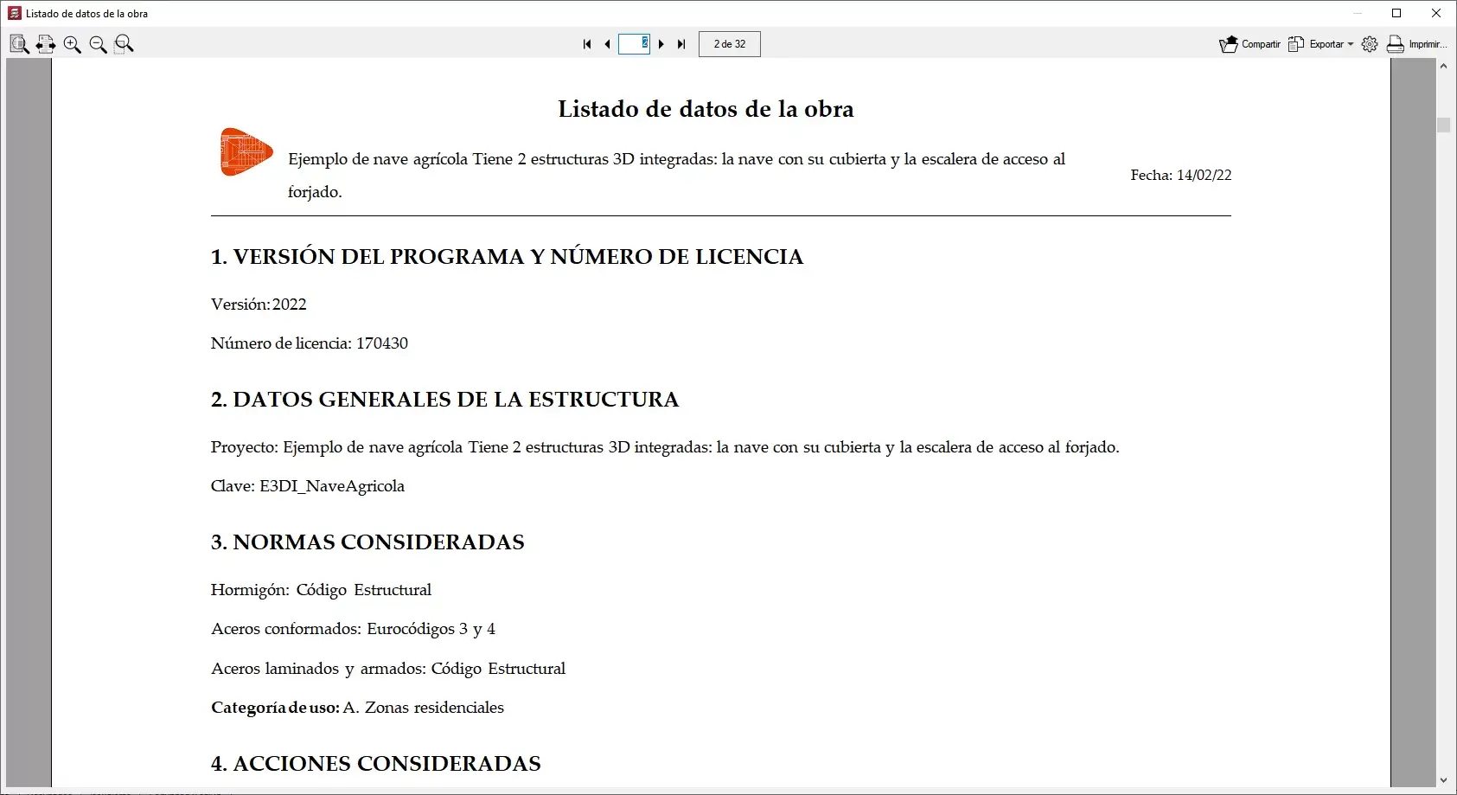The image size is (1457, 795).
Task: Click the app icon in the title bar
Action: click(x=15, y=13)
